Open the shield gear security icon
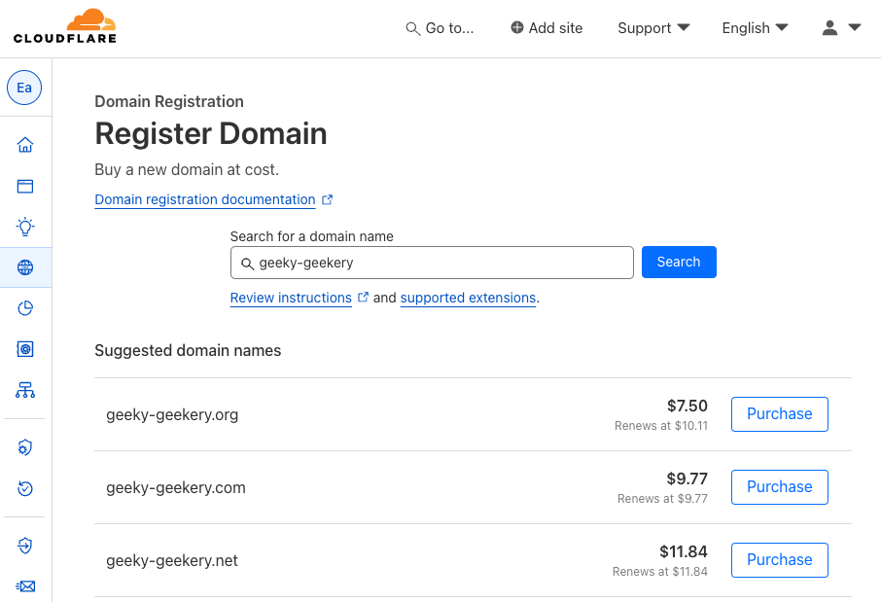The image size is (881, 602). click(x=25, y=447)
